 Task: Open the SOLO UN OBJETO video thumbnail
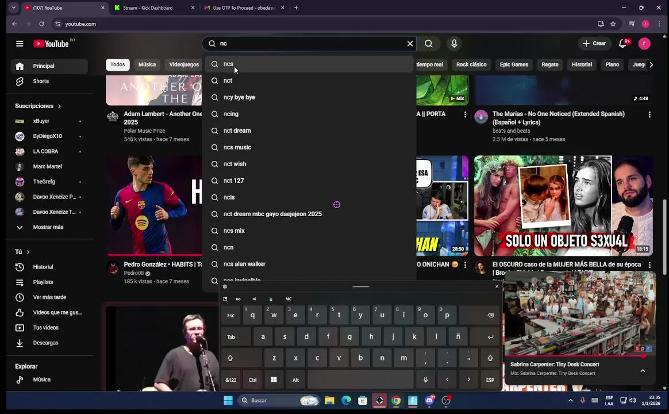(x=563, y=205)
